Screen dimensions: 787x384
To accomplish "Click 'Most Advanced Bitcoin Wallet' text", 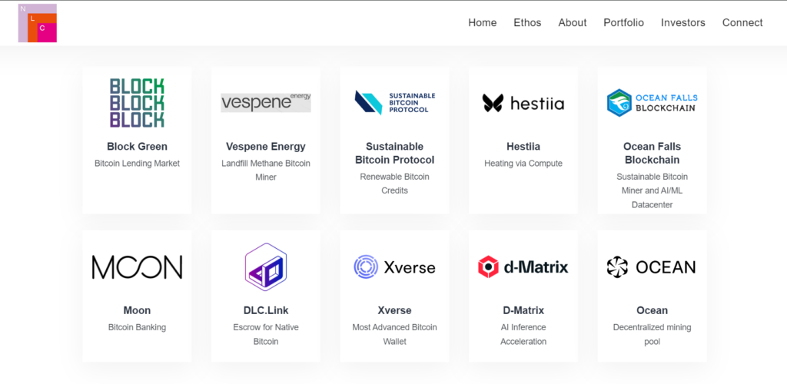I will (x=395, y=334).
